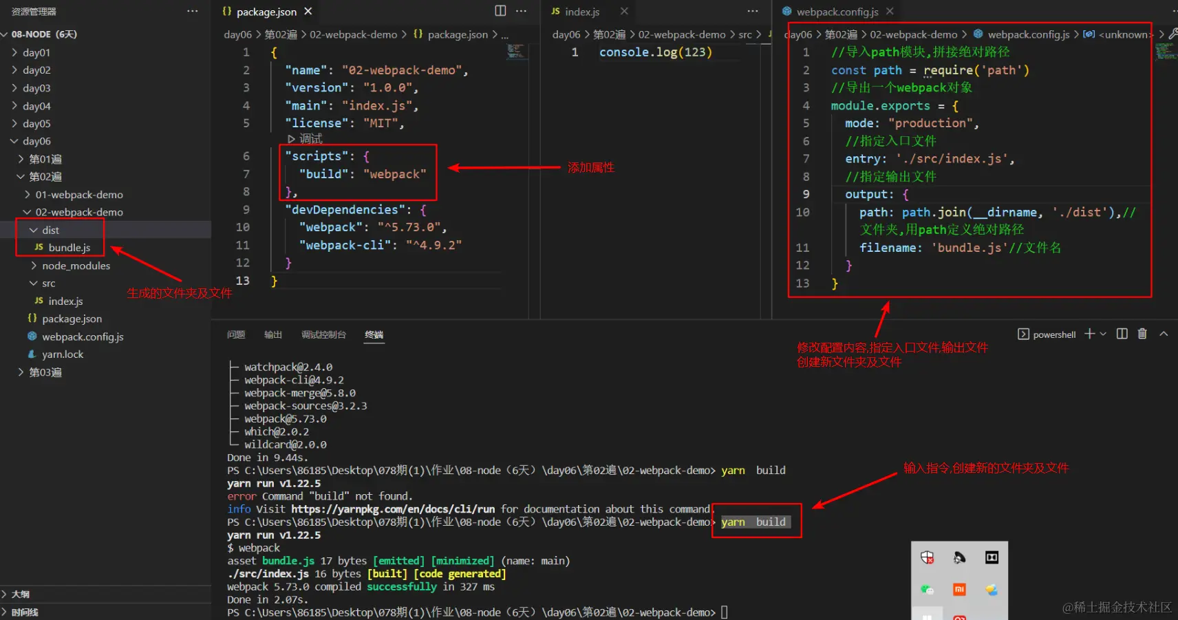Switch to the package.json editor tab
The width and height of the screenshot is (1178, 620).
pos(267,12)
